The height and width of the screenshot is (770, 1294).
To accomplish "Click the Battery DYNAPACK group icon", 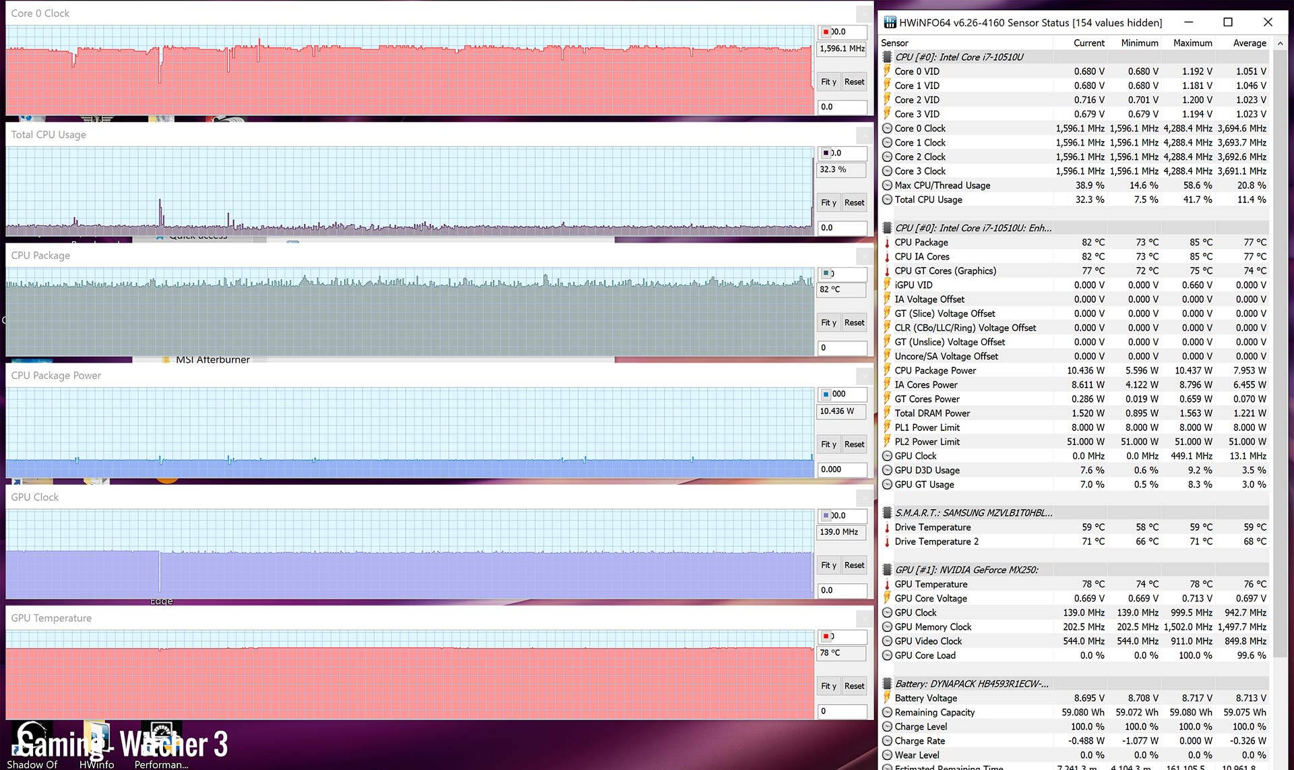I will click(x=887, y=684).
